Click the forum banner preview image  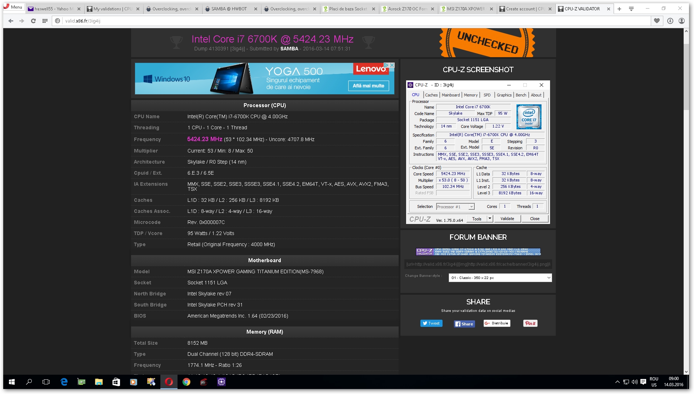pyautogui.click(x=478, y=252)
